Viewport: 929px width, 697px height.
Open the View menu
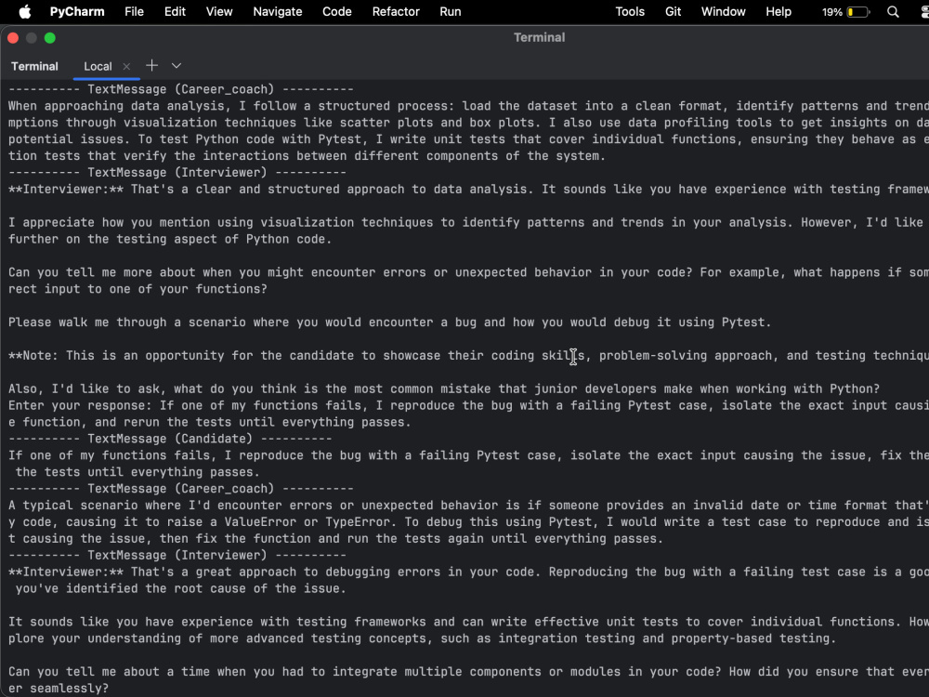[x=219, y=12]
